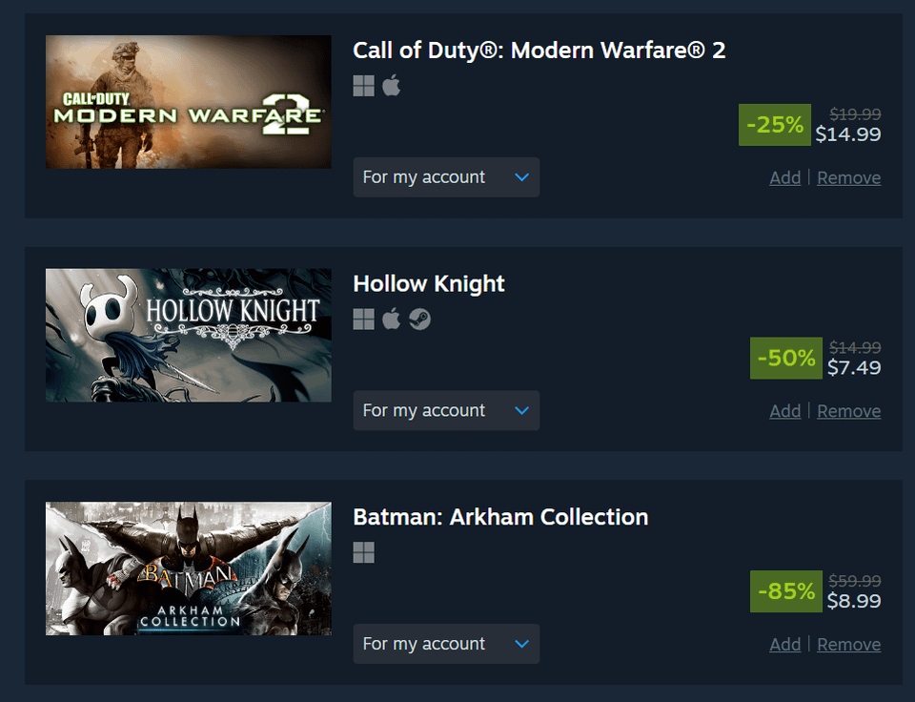Open account dropdown for Batman: Arkham Collection

pyautogui.click(x=446, y=644)
